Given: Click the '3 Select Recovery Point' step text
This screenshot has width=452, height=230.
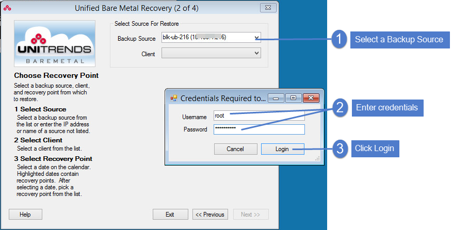Looking at the screenshot, I should click(x=53, y=159).
